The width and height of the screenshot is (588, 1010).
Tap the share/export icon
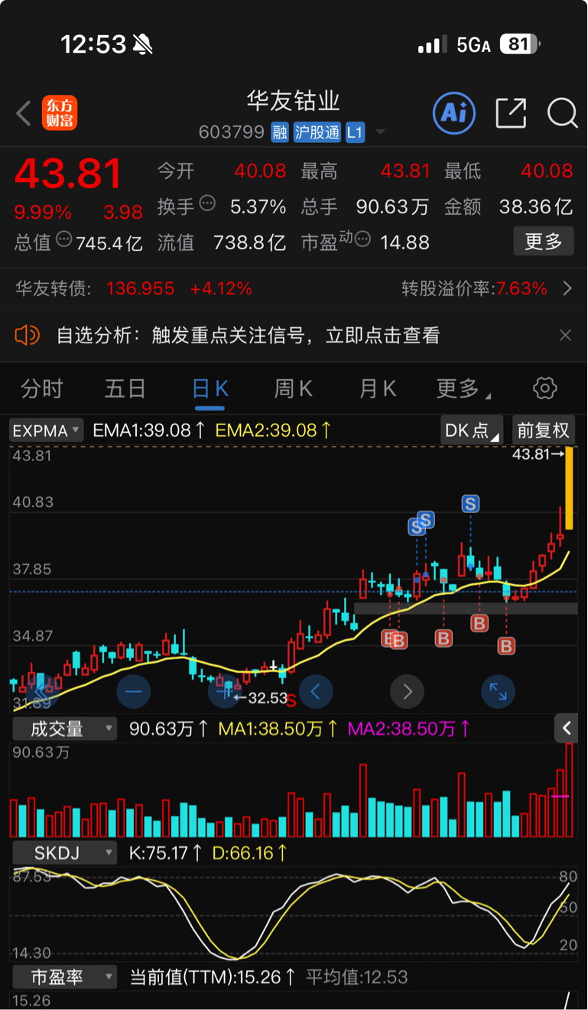[511, 113]
